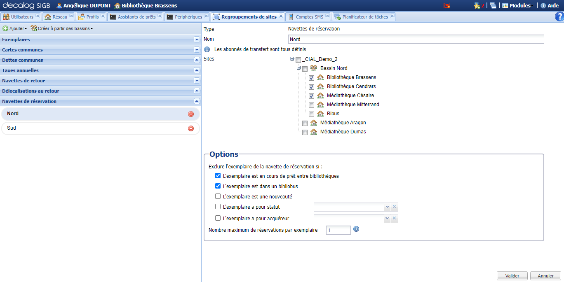Click the Annuler button

pyautogui.click(x=545, y=276)
